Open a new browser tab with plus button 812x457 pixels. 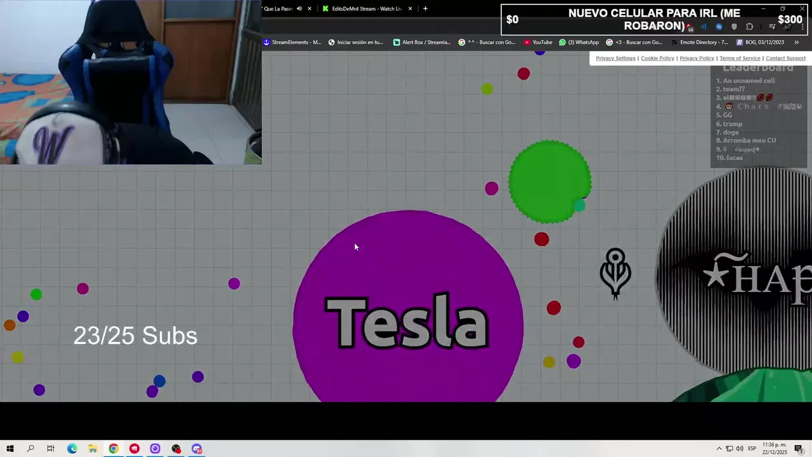click(x=425, y=9)
